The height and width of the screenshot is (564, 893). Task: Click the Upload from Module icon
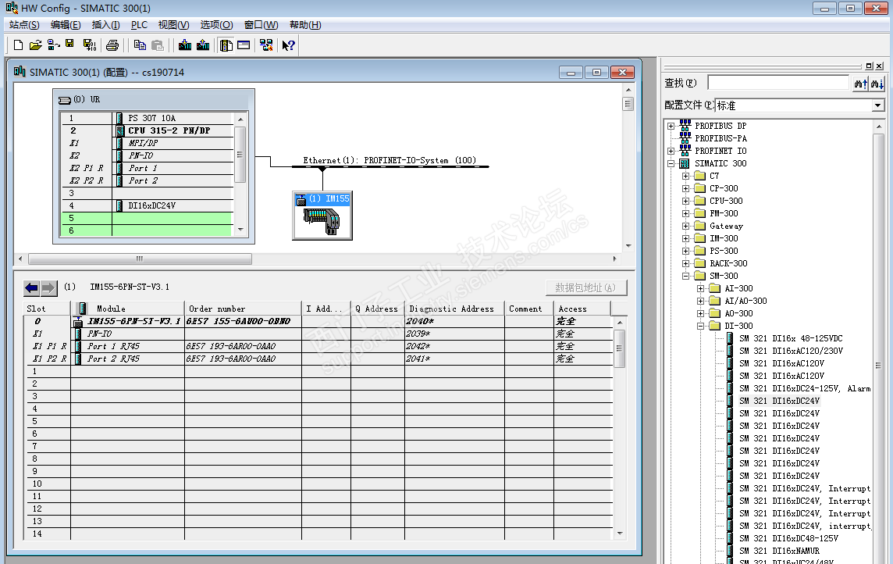coord(203,45)
